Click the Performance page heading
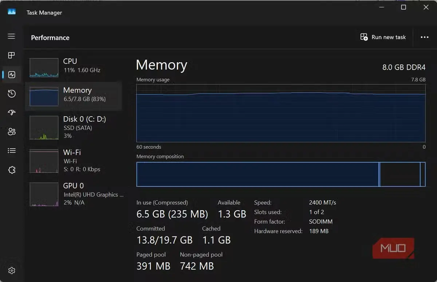The height and width of the screenshot is (282, 437). pyautogui.click(x=50, y=38)
